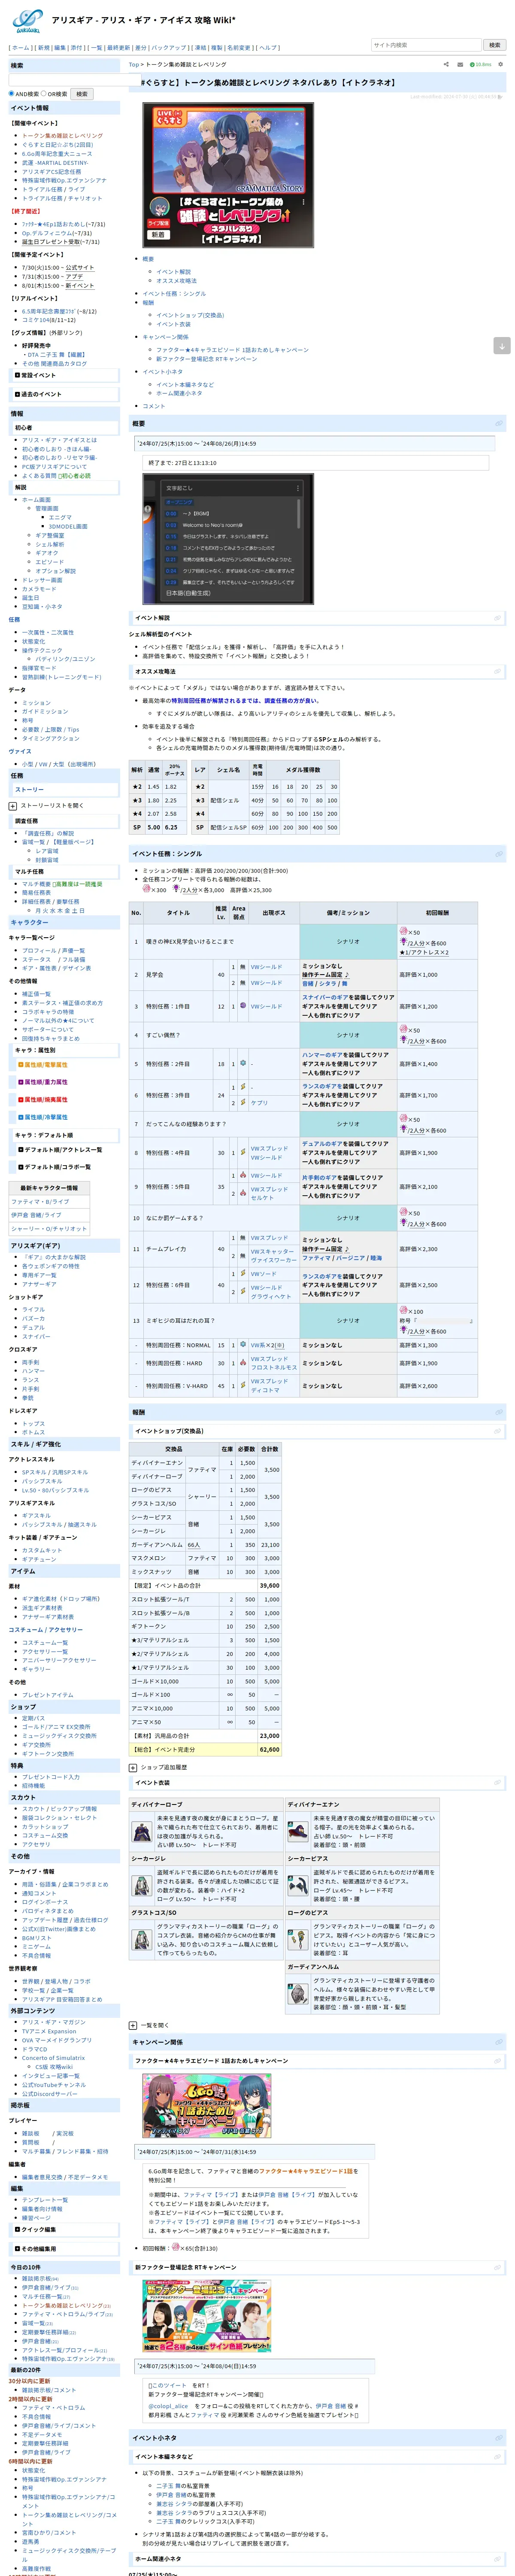The height and width of the screenshot is (2576, 515).
Task: Click the share icon near breadcrumb
Action: click(x=445, y=64)
